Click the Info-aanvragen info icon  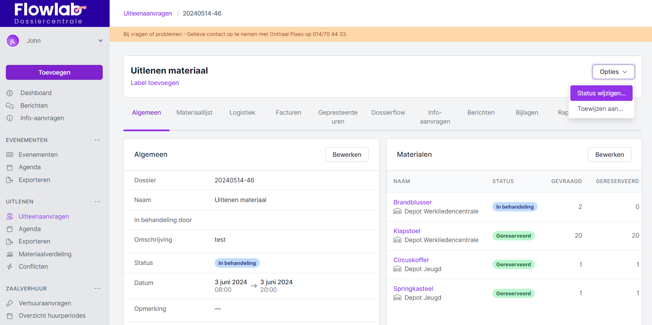tap(10, 118)
